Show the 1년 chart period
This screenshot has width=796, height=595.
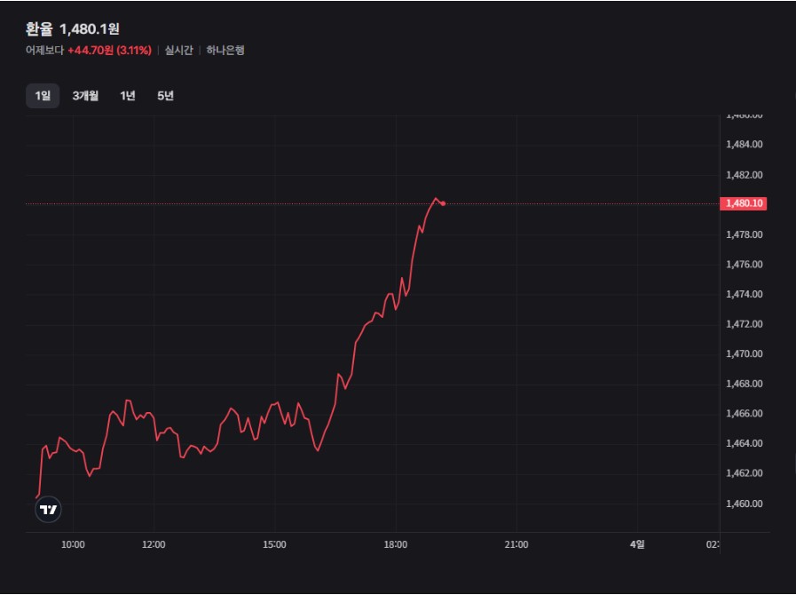[128, 96]
